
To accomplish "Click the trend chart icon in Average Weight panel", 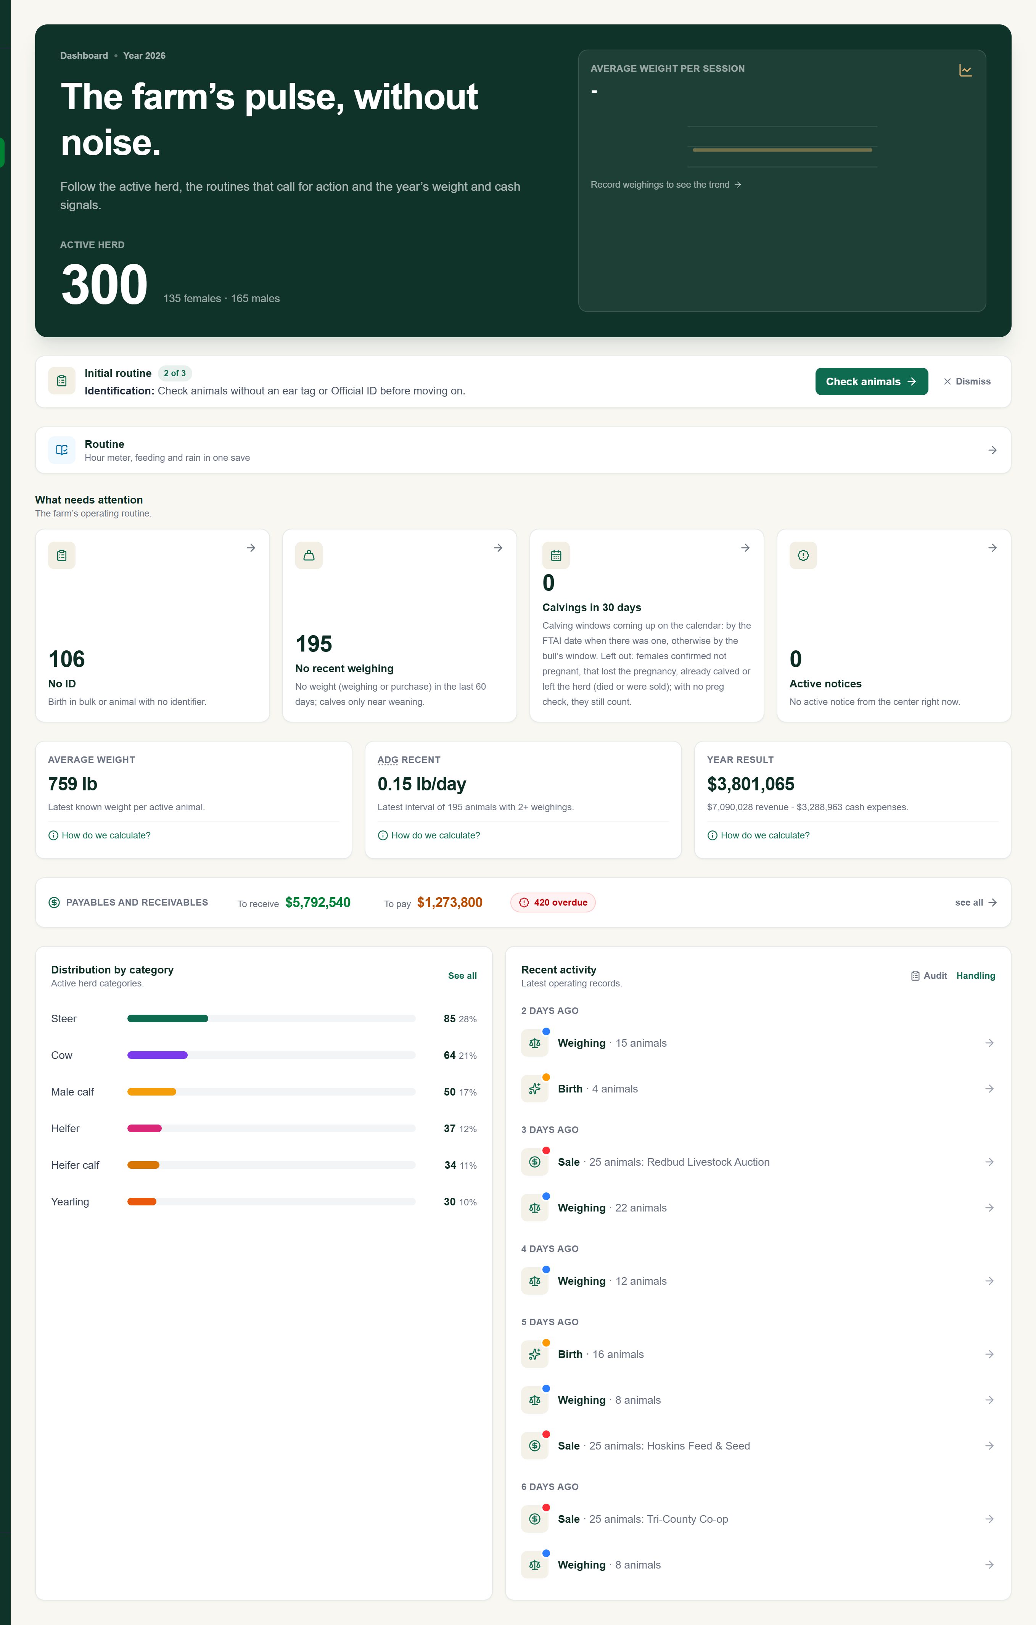I will tap(965, 70).
